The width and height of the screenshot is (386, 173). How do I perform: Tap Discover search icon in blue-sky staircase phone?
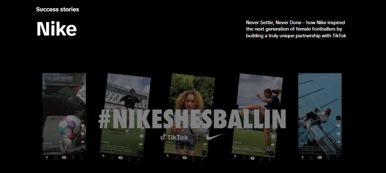point(311,157)
